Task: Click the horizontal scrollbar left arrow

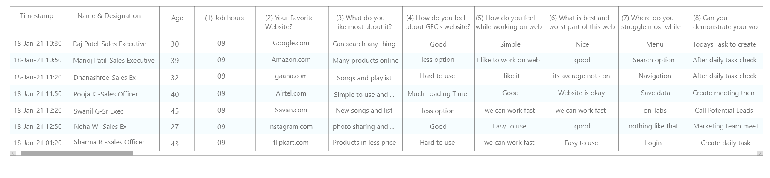Action: (13, 153)
